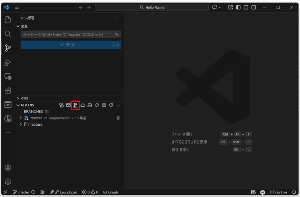Open the stashes icon in GITLENS
The image size is (300, 197).
[90, 105]
